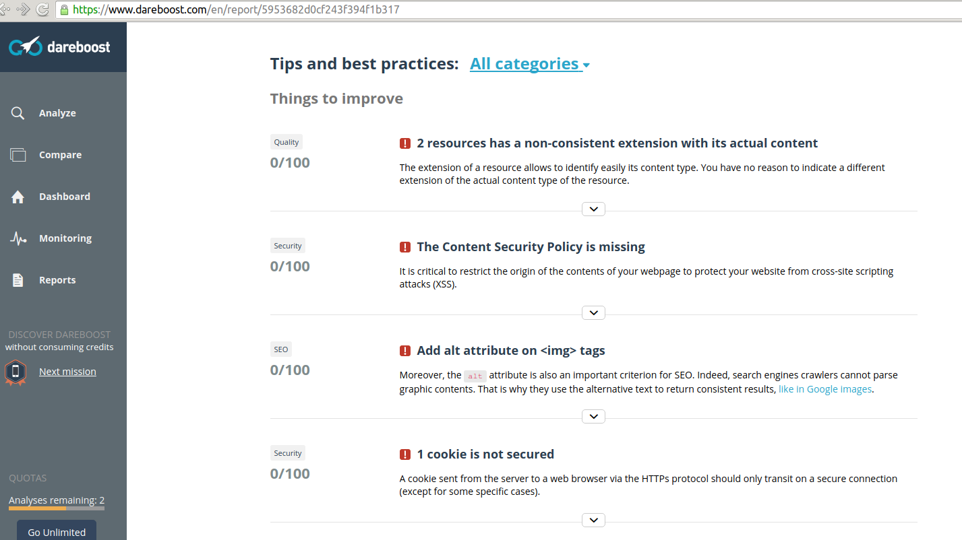Expand the Content Security Policy tip
The image size is (962, 540).
click(x=593, y=312)
